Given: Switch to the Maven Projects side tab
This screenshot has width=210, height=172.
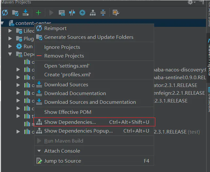Looking at the screenshot, I should [x=208, y=57].
